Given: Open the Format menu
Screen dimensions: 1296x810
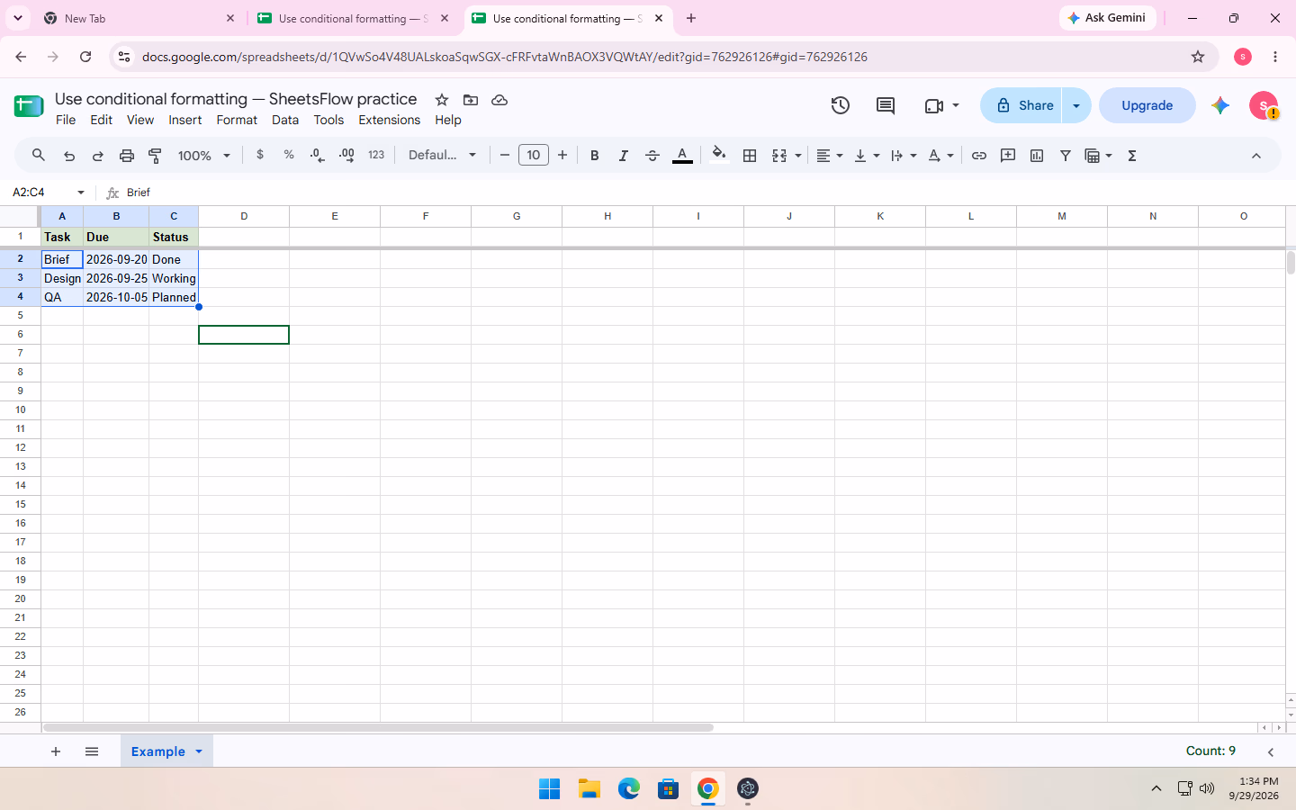Looking at the screenshot, I should tap(237, 120).
